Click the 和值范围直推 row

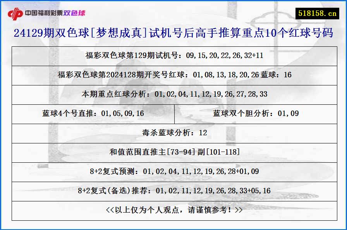[x=173, y=152]
